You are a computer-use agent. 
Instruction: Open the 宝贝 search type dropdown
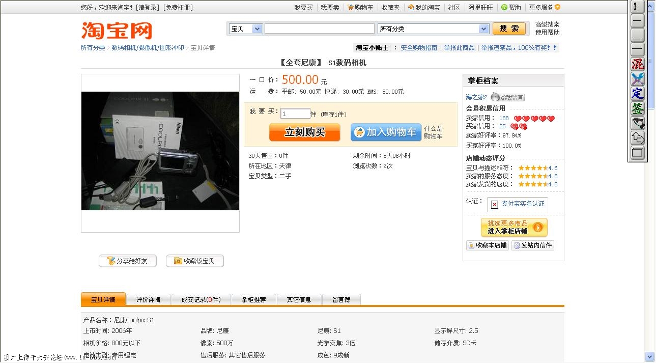coord(245,29)
